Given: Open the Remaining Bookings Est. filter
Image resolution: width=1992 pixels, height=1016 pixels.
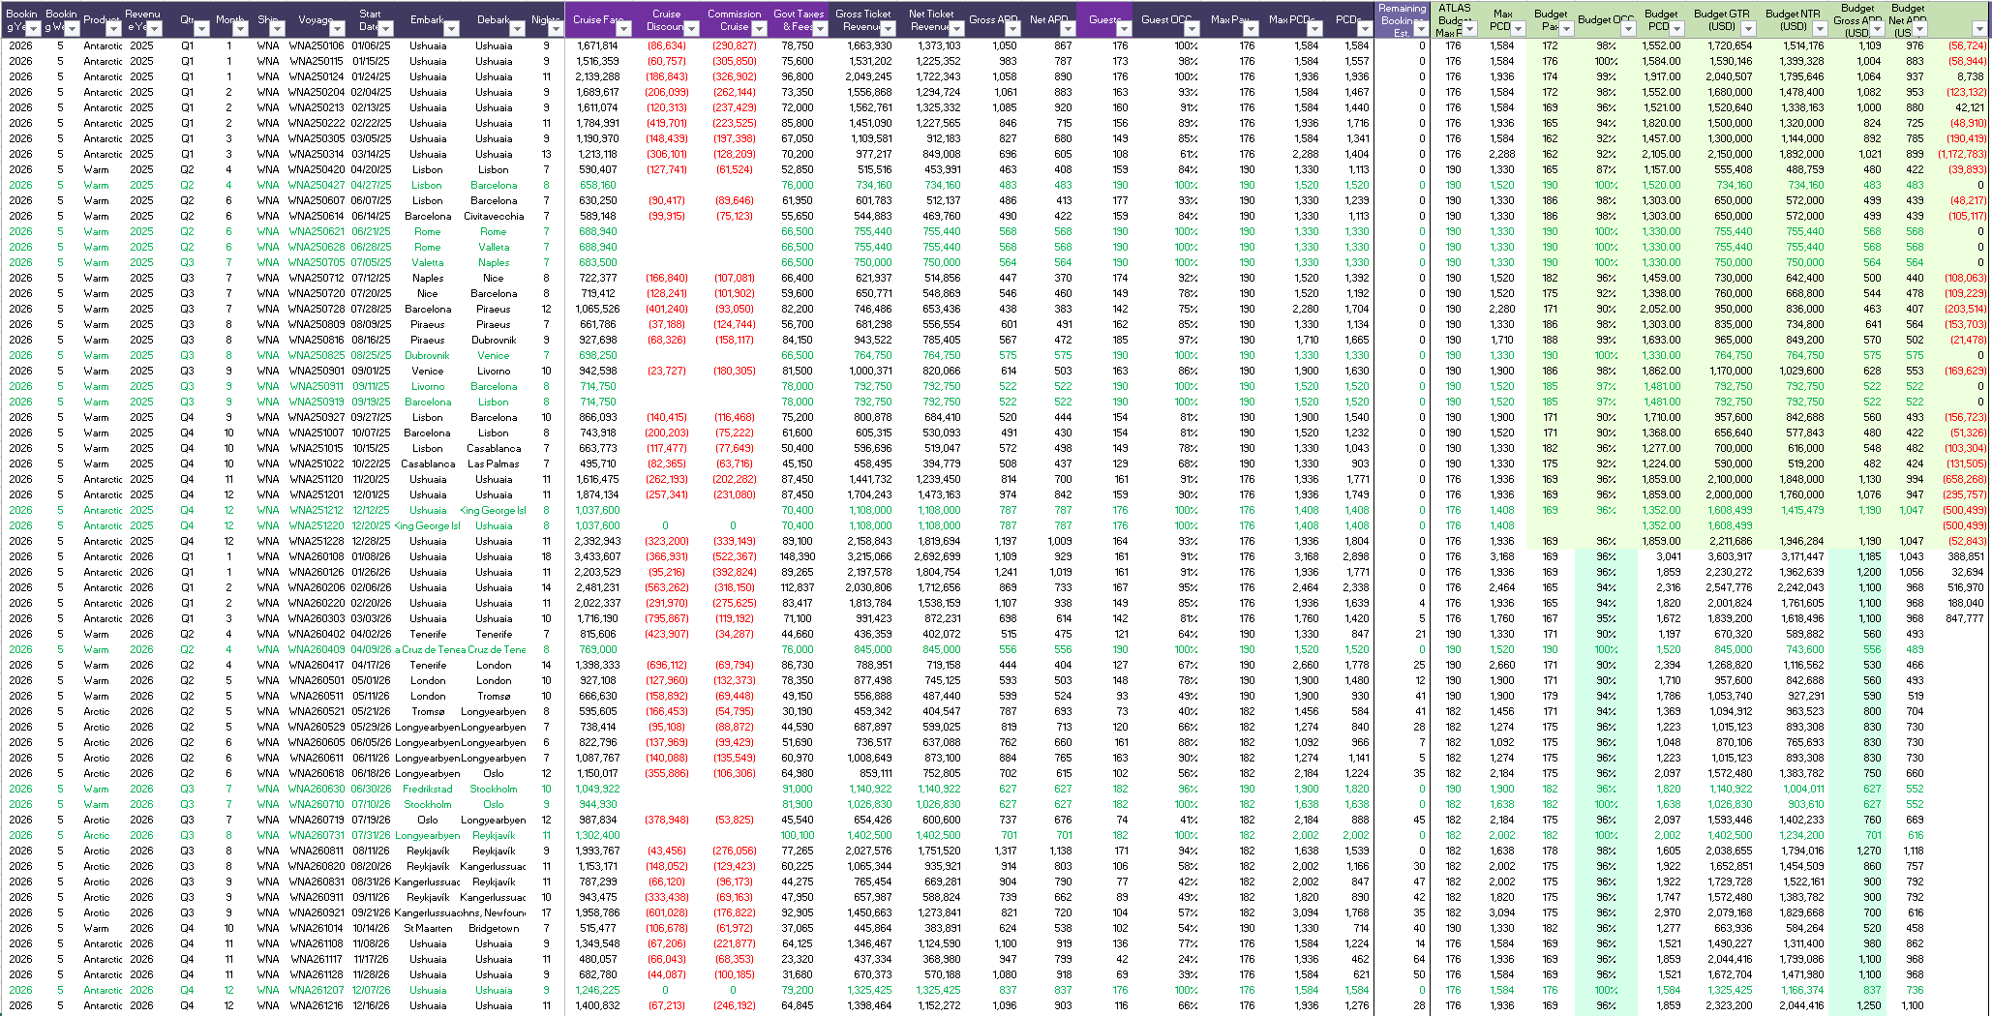Looking at the screenshot, I should (1420, 29).
